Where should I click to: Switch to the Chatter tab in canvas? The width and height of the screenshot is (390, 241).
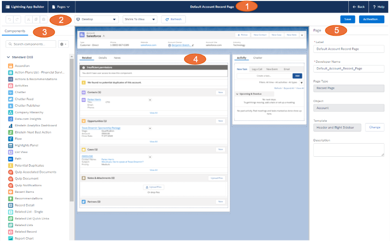[x=258, y=58]
